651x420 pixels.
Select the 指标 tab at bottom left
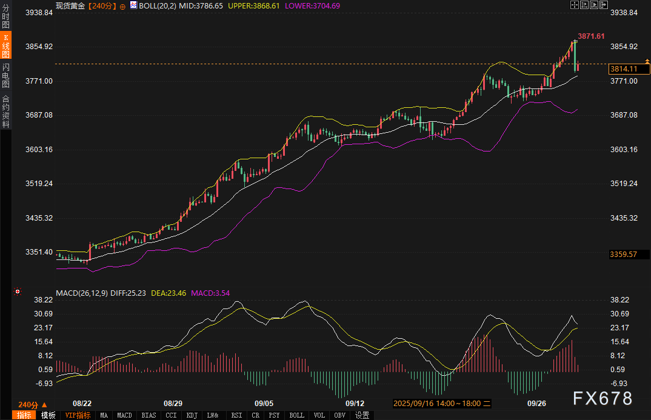pos(24,415)
